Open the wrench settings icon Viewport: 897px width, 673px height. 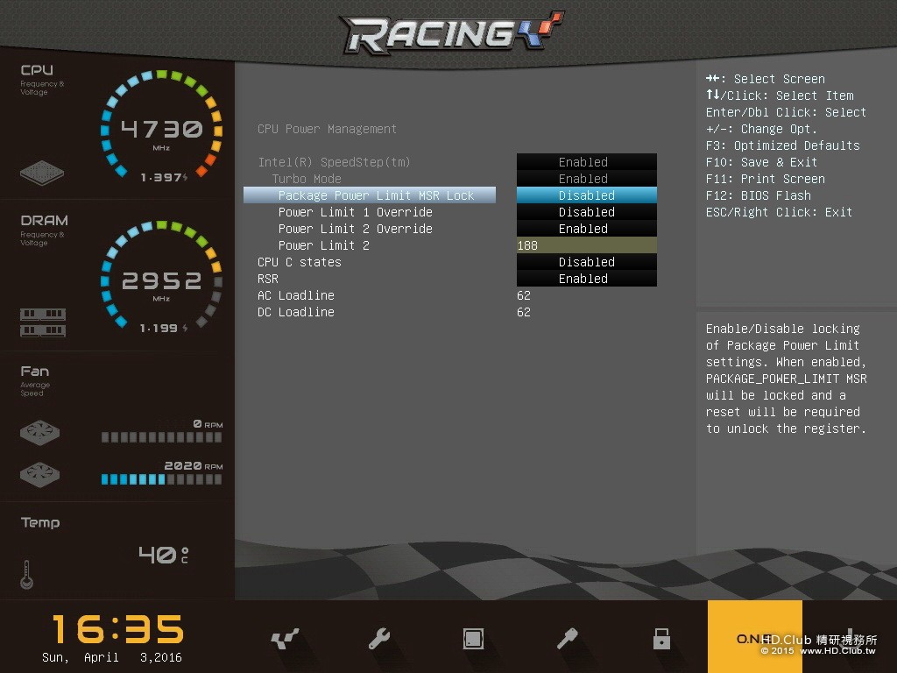pos(378,638)
